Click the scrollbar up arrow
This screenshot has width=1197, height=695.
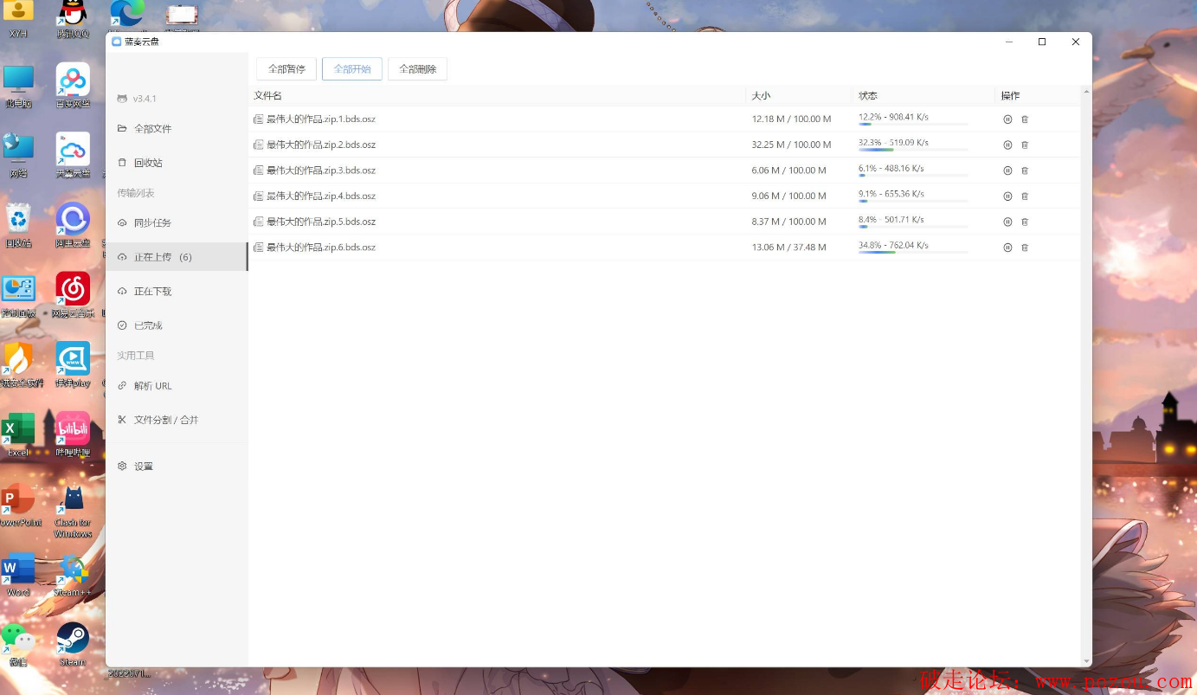click(1086, 91)
